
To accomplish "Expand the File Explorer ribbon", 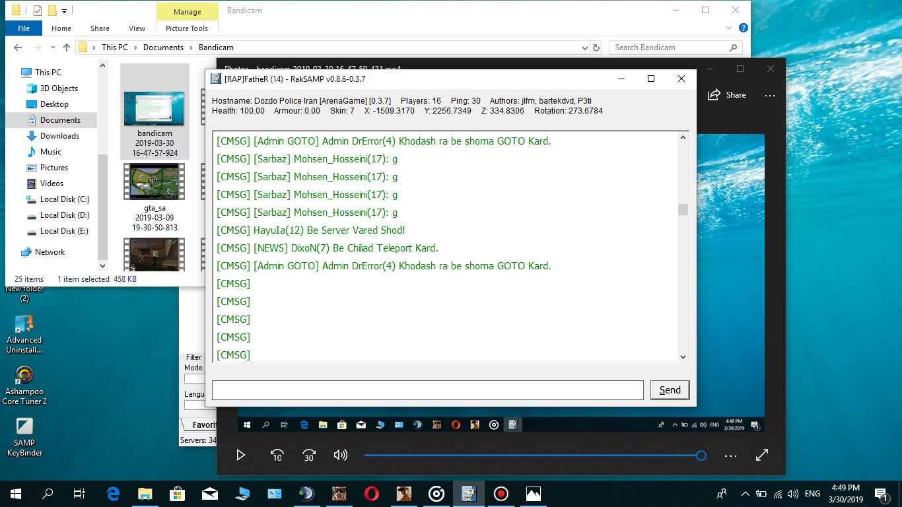I will coord(729,28).
